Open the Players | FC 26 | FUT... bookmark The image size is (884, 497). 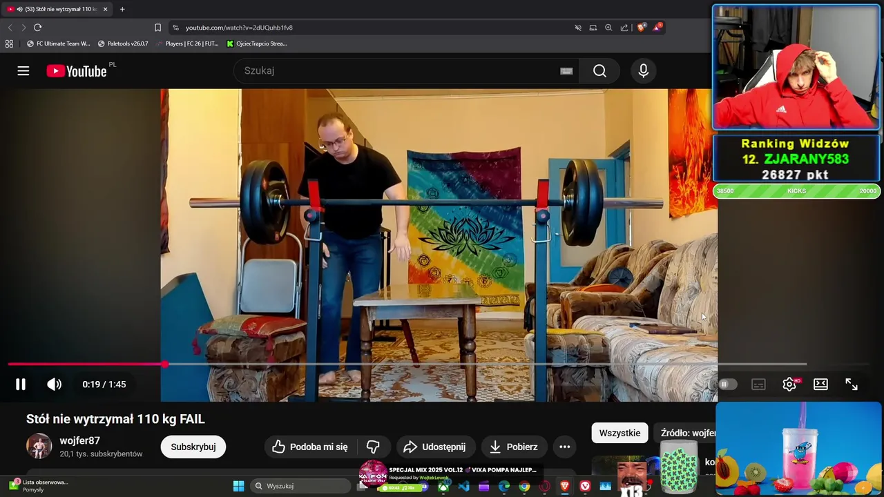(188, 43)
